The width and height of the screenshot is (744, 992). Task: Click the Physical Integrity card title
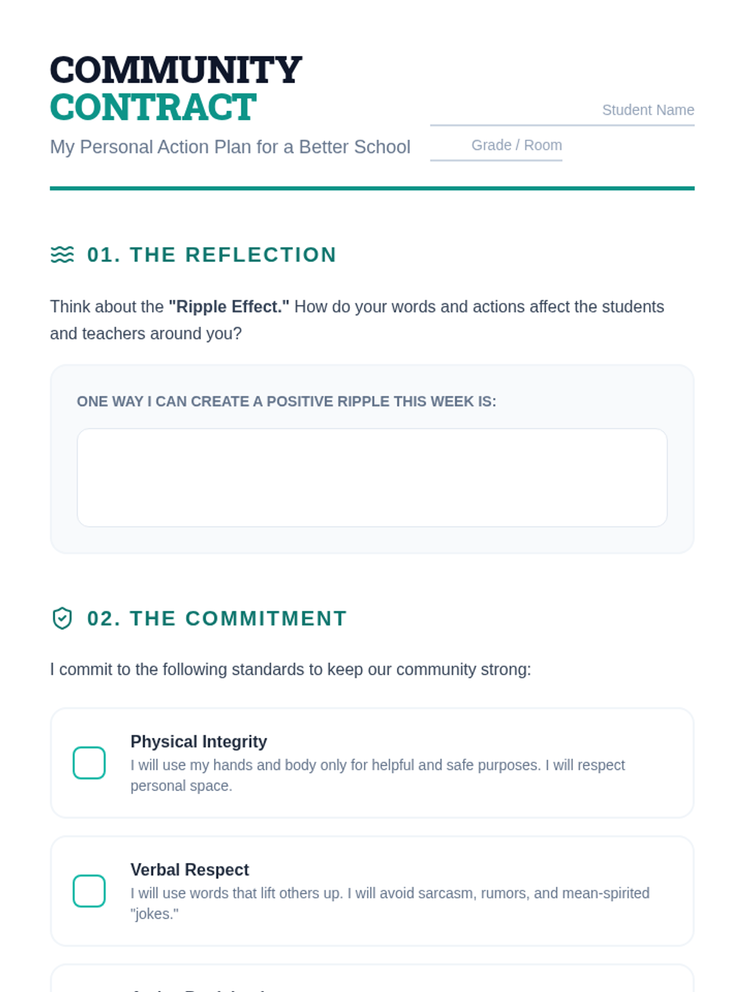(198, 742)
